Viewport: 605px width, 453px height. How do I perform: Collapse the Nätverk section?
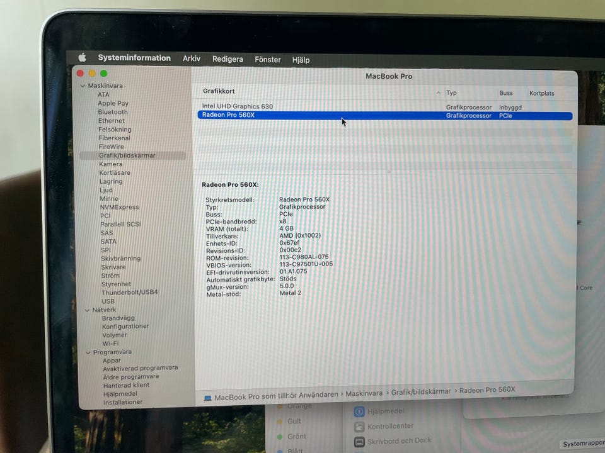(x=87, y=310)
